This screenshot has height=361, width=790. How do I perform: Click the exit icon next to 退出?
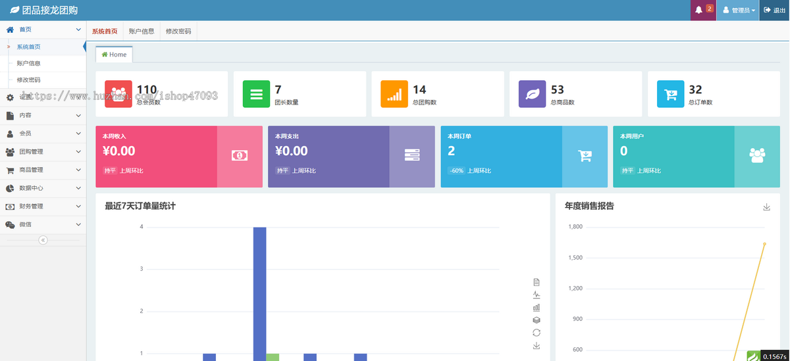[767, 10]
